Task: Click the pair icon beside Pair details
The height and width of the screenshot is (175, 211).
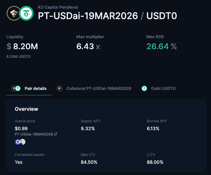Action: (x=16, y=89)
